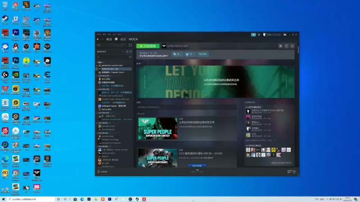Open the Steam announcements megaphone icon
The height and width of the screenshot is (202, 360).
(x=253, y=35)
